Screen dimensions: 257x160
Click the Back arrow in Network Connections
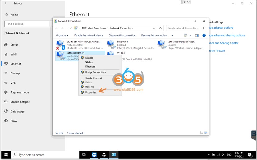click(x=57, y=28)
